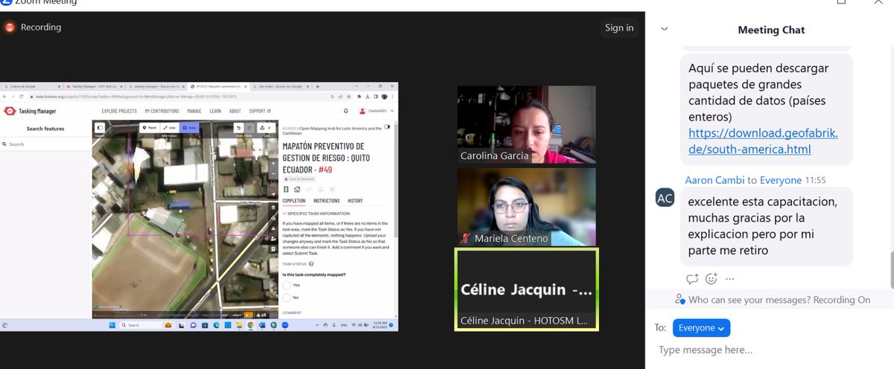Click Who can see your messages notice

pyautogui.click(x=772, y=300)
